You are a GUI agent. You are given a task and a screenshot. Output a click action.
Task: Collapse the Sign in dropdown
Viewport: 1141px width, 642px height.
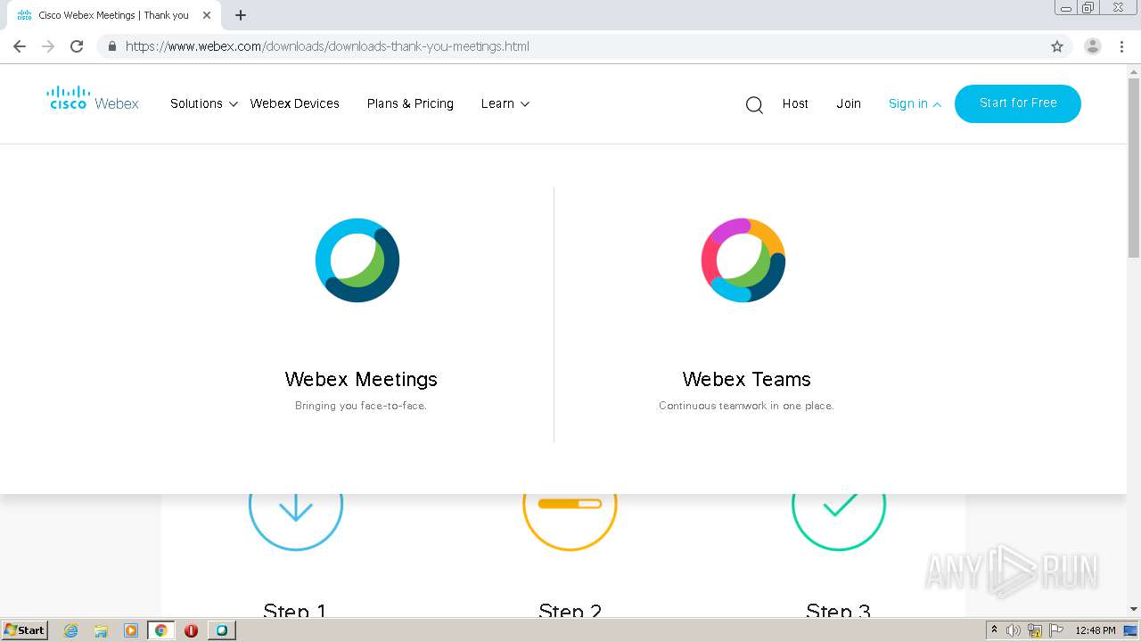click(x=915, y=103)
